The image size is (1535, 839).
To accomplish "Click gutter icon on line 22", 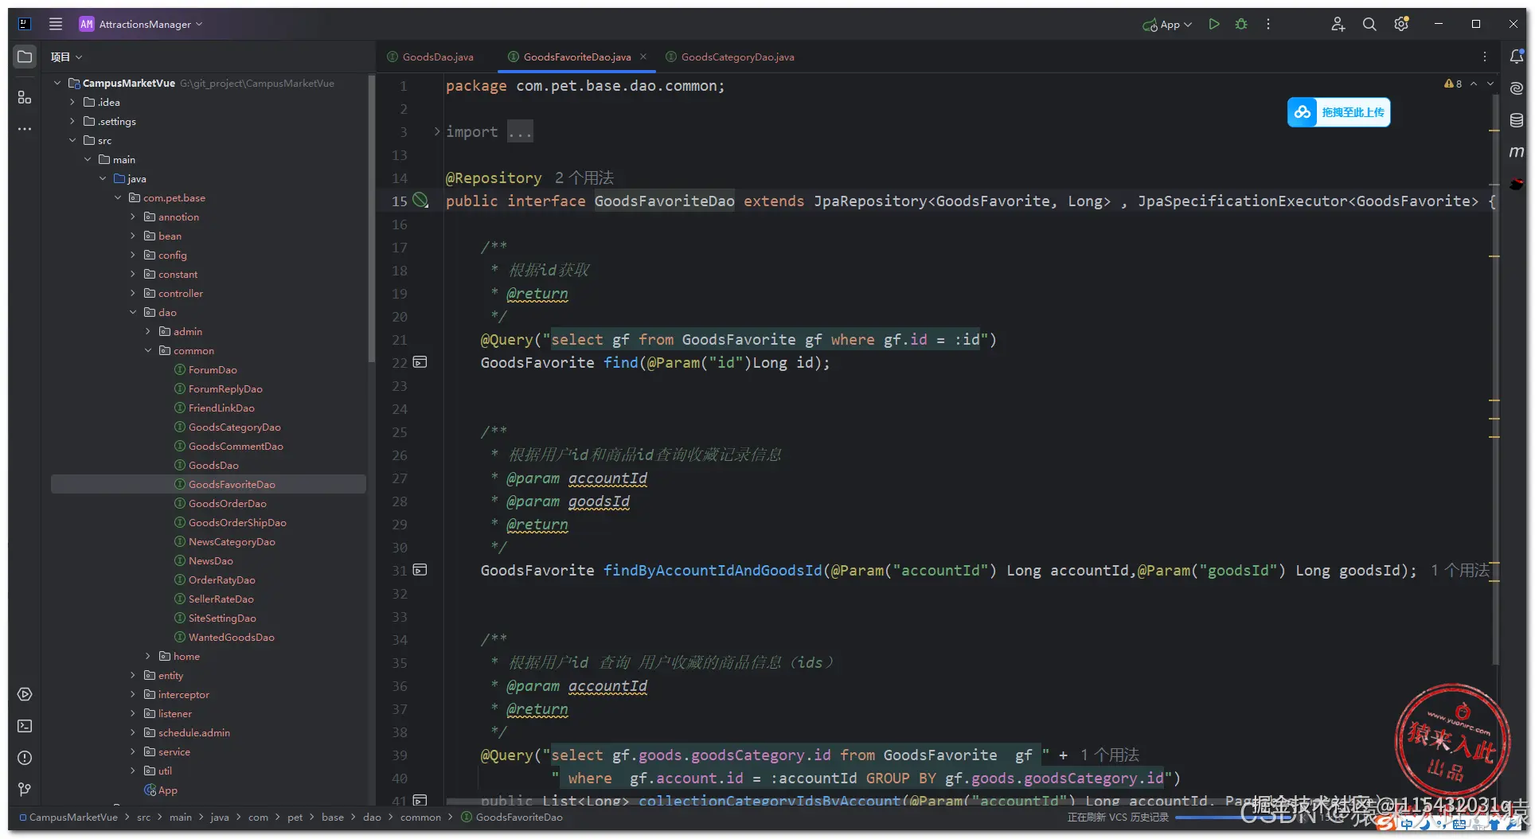I will [x=420, y=362].
